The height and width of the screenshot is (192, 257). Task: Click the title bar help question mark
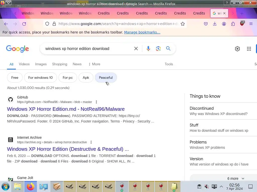(227, 2)
